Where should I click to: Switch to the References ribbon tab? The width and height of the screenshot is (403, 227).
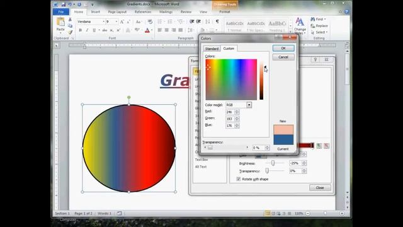tap(143, 12)
